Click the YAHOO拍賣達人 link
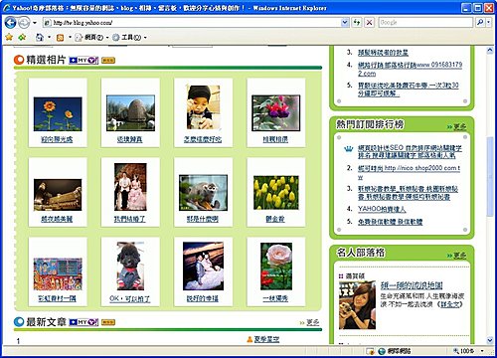Image resolution: width=497 pixels, height=358 pixels. click(x=382, y=209)
